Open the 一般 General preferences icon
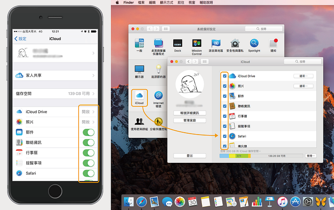The width and height of the screenshot is (334, 210). 139,43
